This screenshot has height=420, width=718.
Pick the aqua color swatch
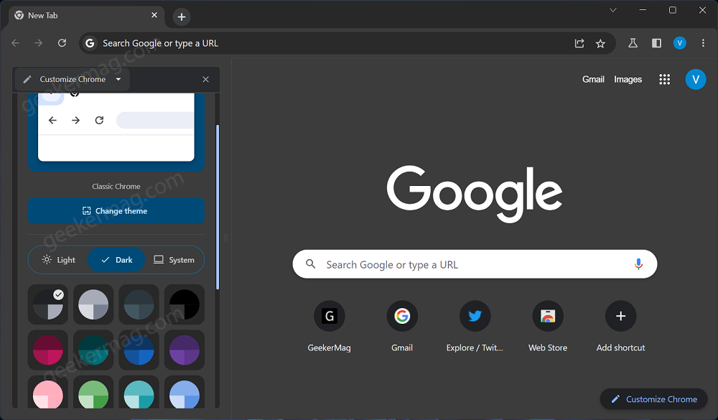139,392
